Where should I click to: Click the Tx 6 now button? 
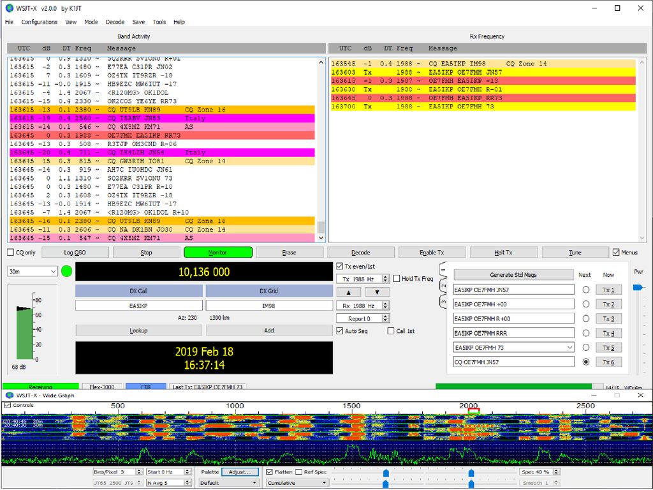tap(608, 362)
